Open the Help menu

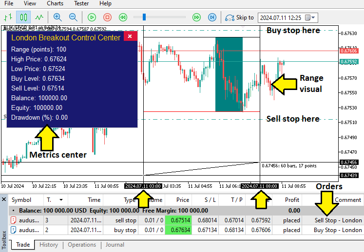coord(105,3)
